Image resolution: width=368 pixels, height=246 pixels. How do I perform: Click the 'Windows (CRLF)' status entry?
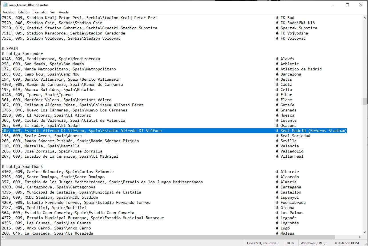[313, 243]
